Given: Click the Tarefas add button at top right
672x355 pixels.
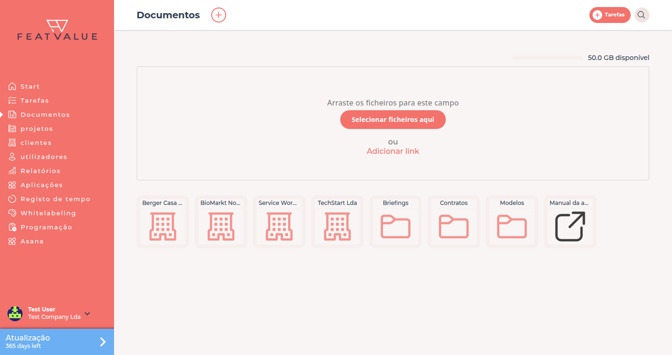Looking at the screenshot, I should coord(610,15).
